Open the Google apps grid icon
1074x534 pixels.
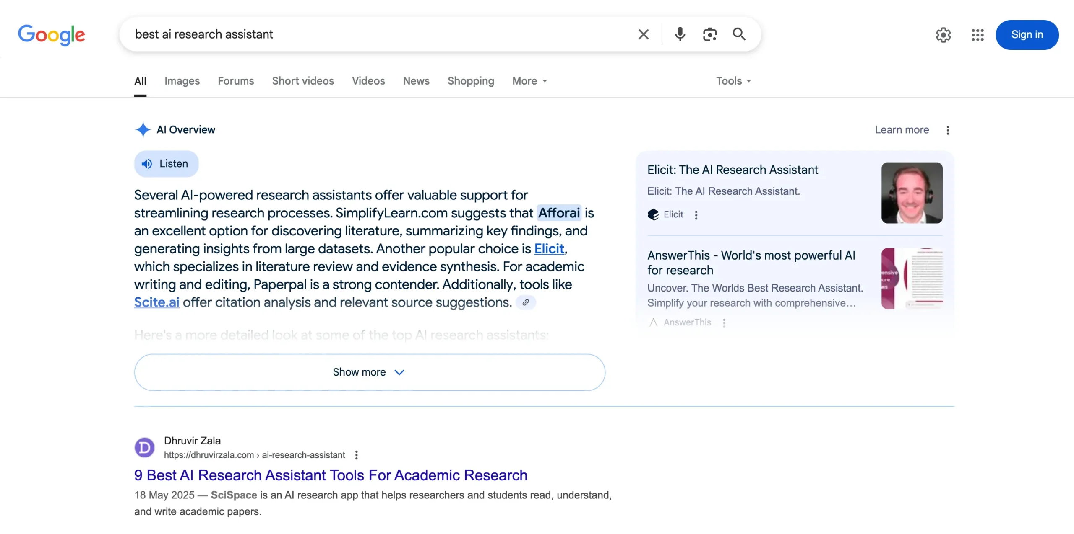[978, 35]
